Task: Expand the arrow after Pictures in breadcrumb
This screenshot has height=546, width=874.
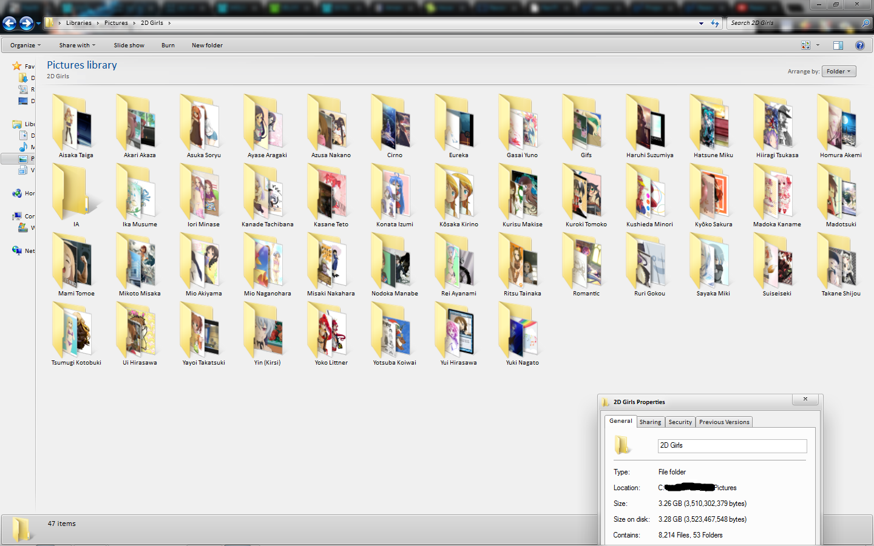Action: click(x=134, y=23)
